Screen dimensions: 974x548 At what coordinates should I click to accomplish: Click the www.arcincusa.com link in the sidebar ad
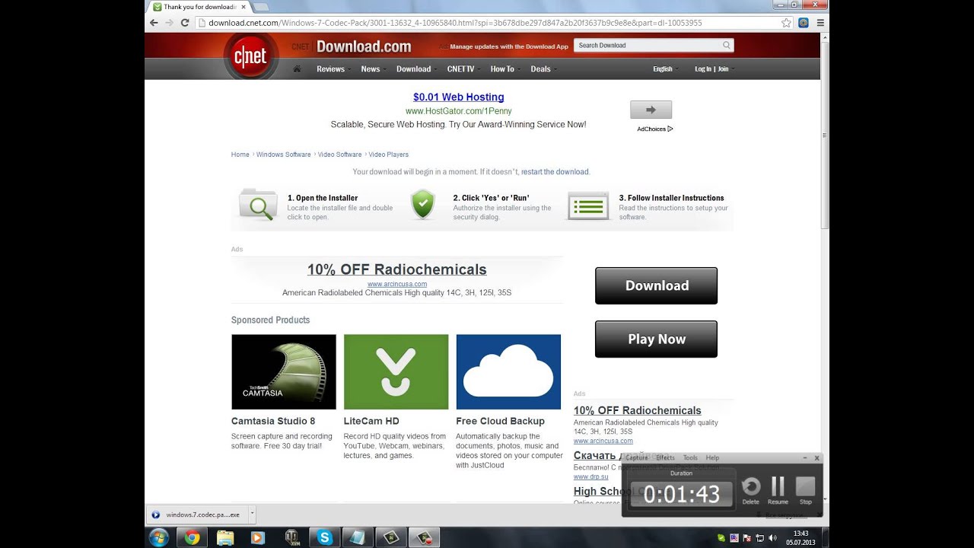(603, 441)
